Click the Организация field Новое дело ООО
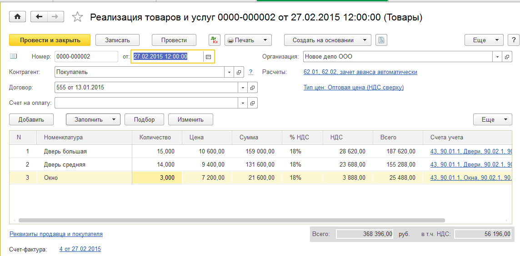The width and height of the screenshot is (520, 256). [398, 57]
